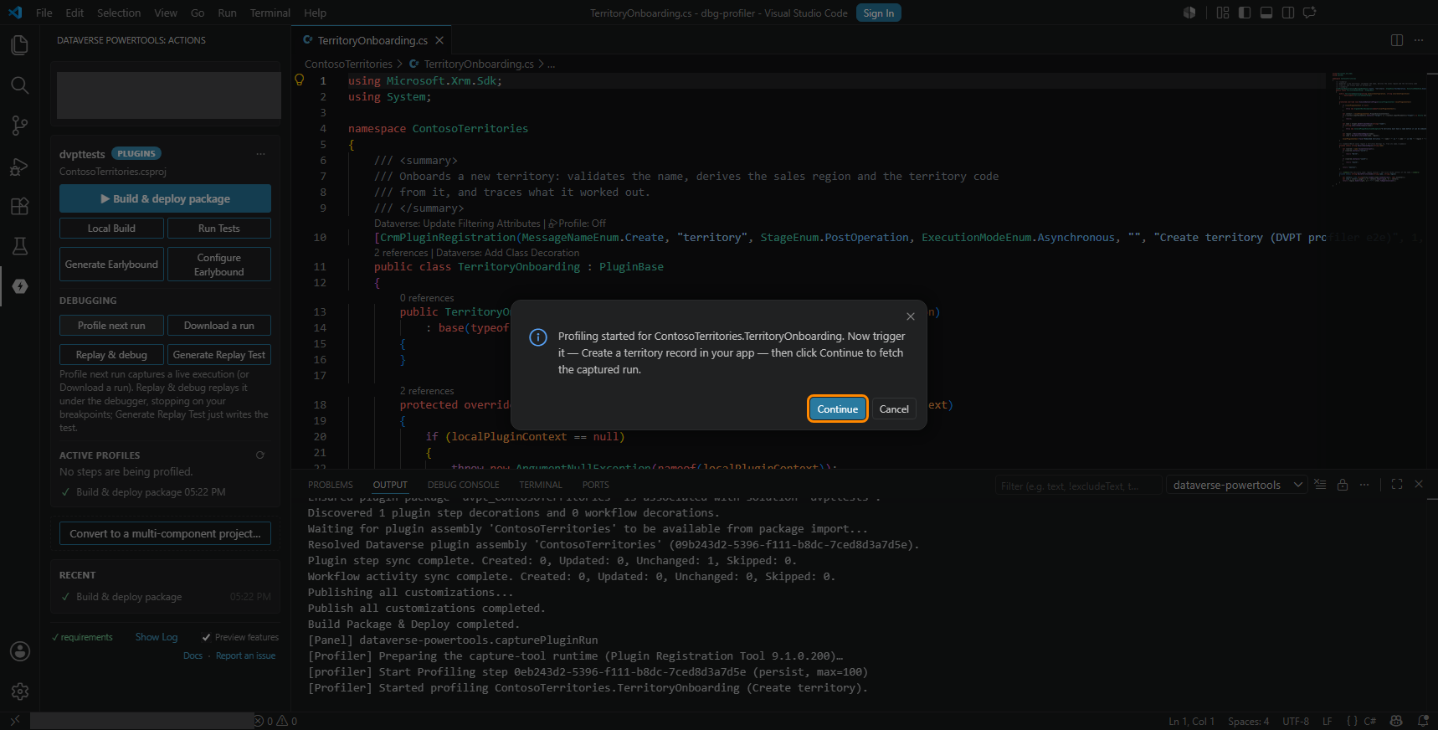Toggle the bottom panel layout icon
This screenshot has height=730, width=1438.
click(1266, 13)
